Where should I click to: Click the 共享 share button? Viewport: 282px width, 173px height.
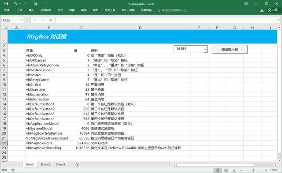pos(273,10)
